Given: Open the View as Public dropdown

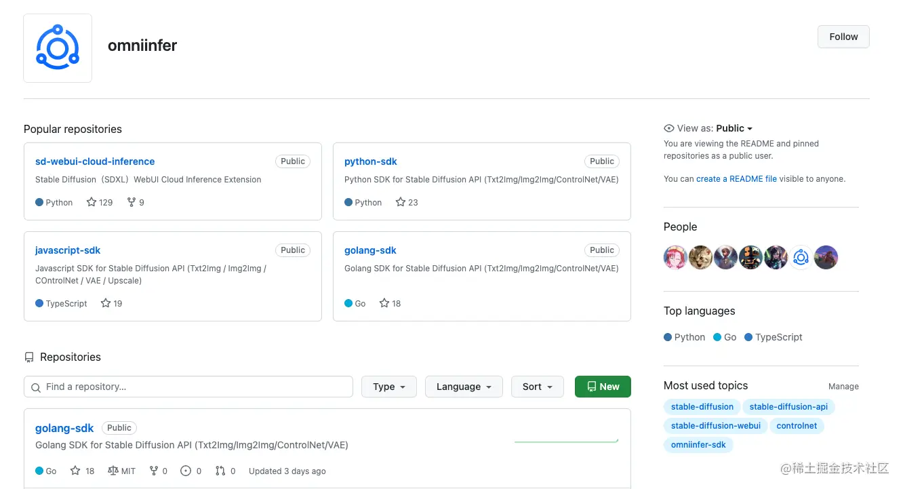Looking at the screenshot, I should (x=734, y=128).
